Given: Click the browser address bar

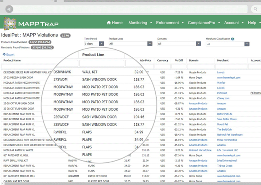Looking at the screenshot, I should pos(130,9).
